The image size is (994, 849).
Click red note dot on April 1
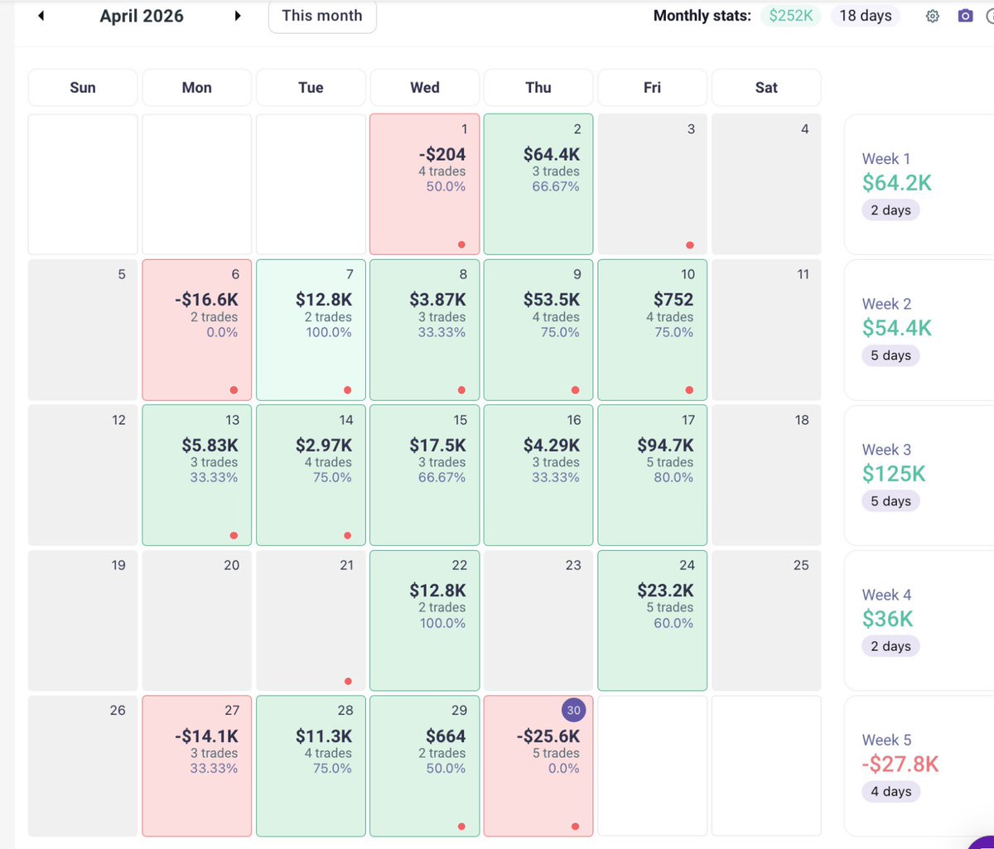point(461,244)
